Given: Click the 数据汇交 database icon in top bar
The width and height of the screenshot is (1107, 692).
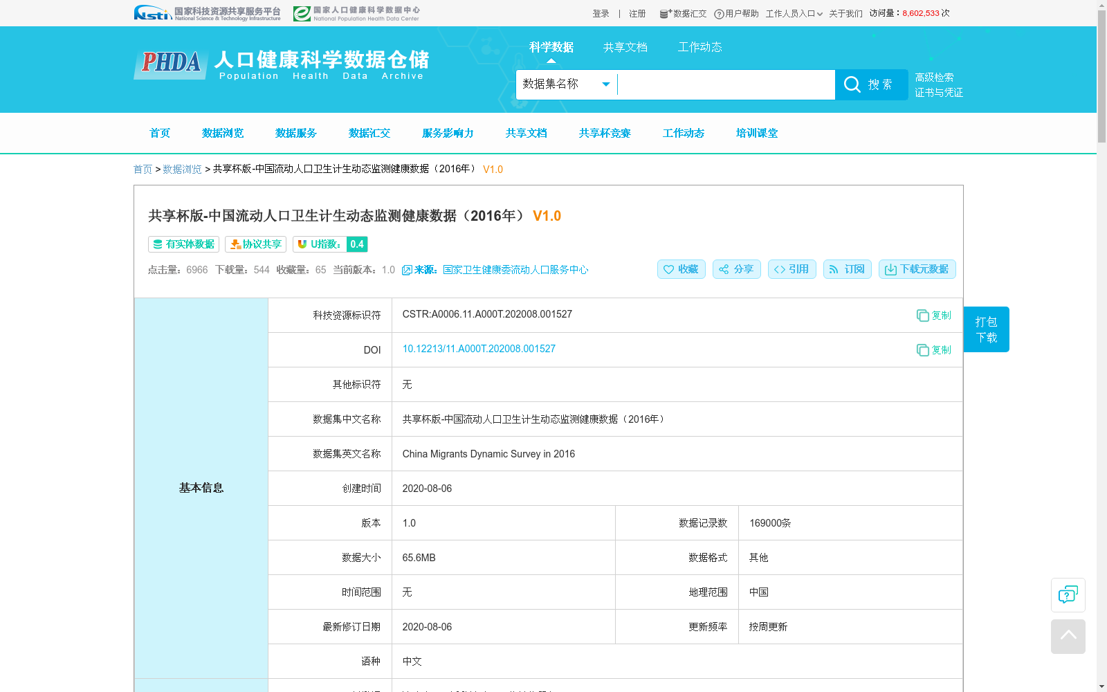Looking at the screenshot, I should pos(666,14).
